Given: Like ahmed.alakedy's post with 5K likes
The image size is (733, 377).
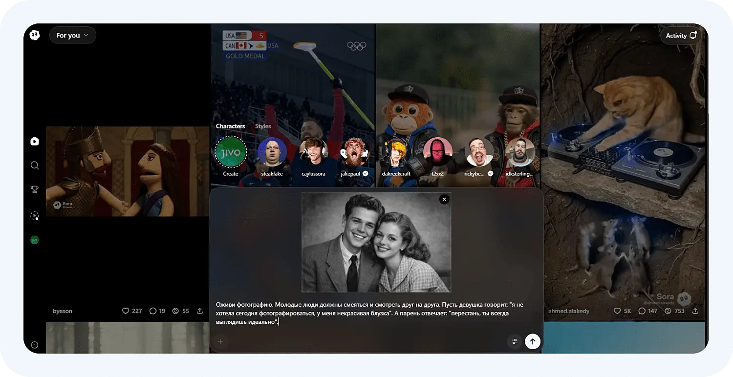Looking at the screenshot, I should [x=623, y=311].
